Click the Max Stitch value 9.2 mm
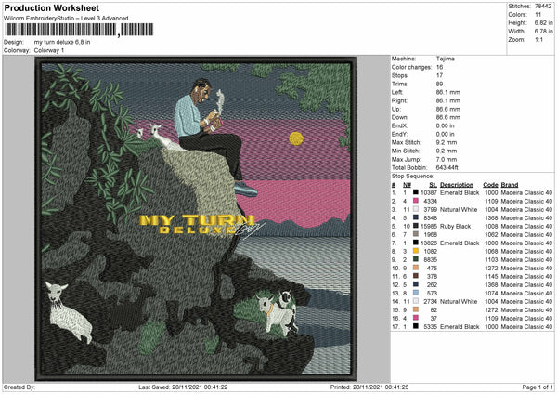Screen dimensions: 557x394 pyautogui.click(x=447, y=142)
